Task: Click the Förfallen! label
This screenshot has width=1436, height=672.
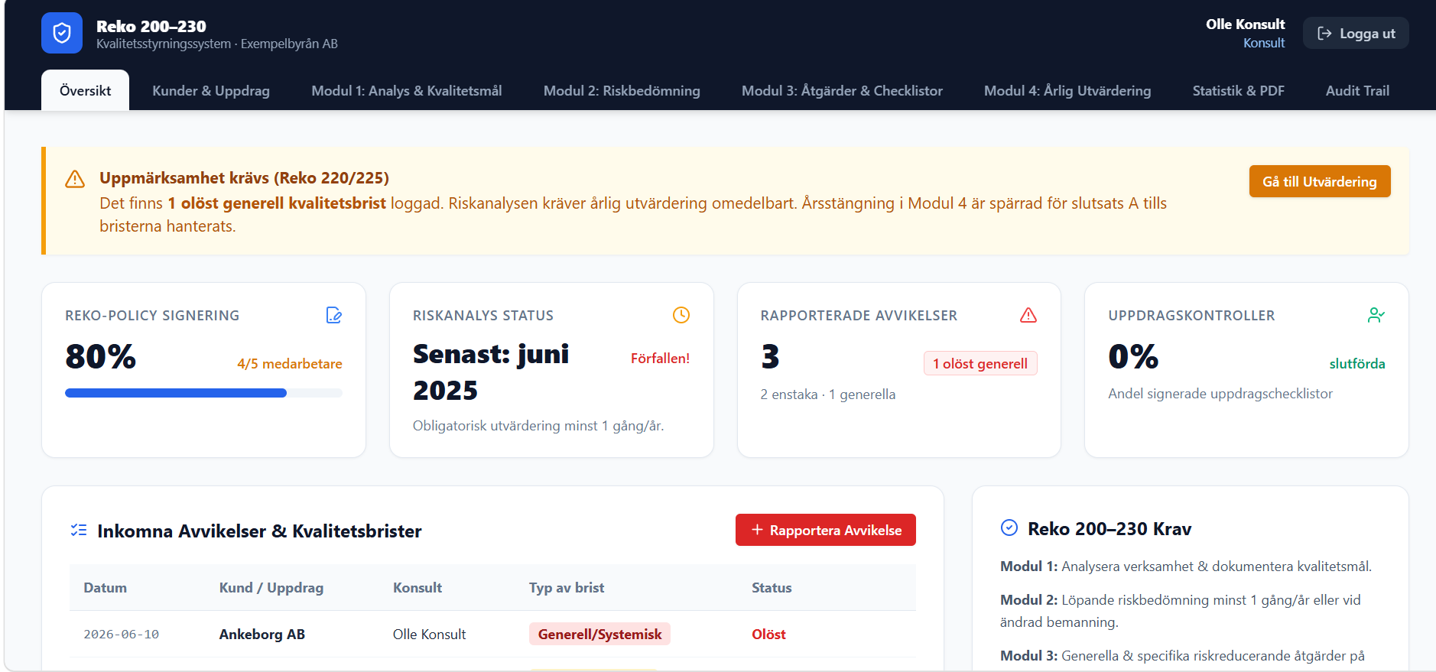Action: click(660, 358)
